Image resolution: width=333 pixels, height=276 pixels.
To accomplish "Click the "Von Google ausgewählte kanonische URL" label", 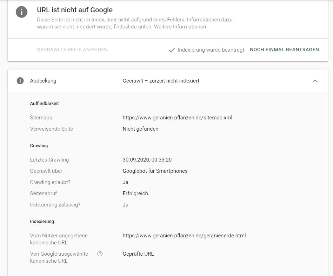I will pos(59,257).
